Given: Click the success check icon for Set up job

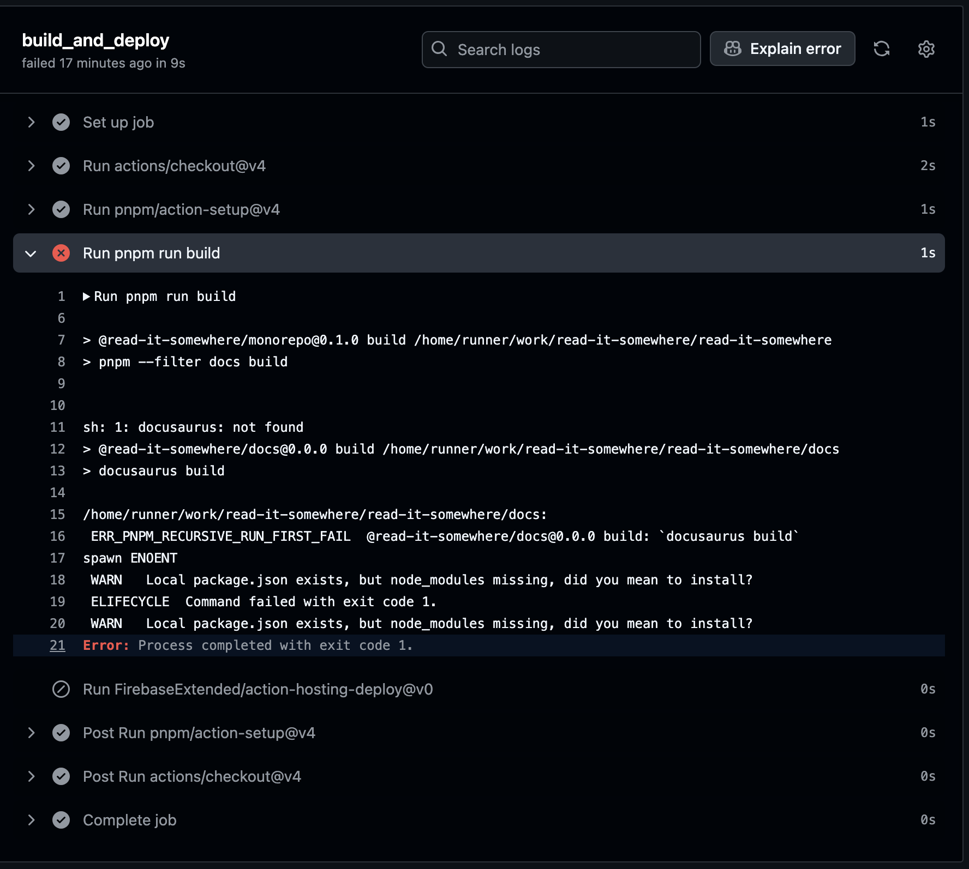Looking at the screenshot, I should (x=61, y=122).
